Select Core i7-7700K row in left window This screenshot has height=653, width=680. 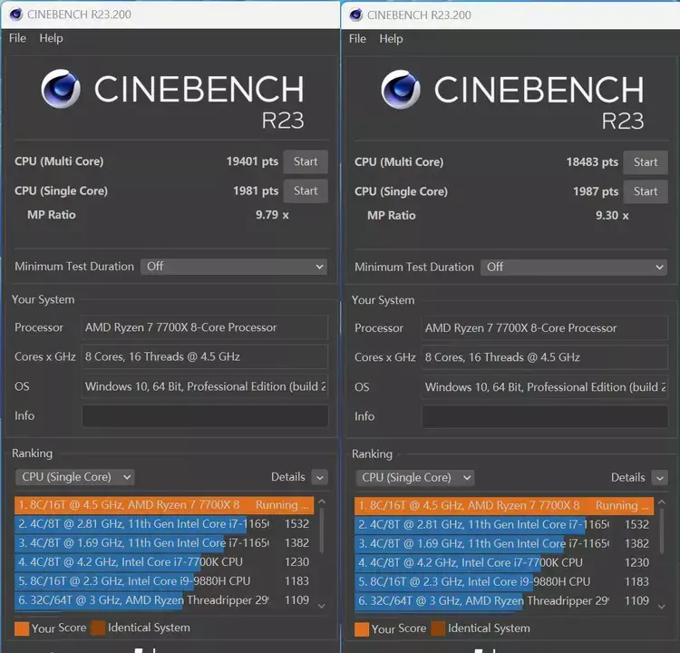[x=164, y=562]
